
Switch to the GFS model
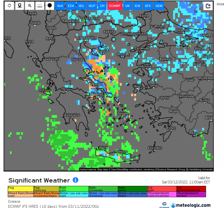pos(148,6)
